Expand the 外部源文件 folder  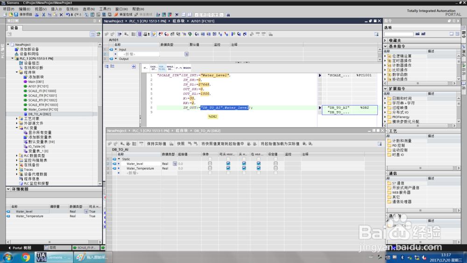[17, 123]
